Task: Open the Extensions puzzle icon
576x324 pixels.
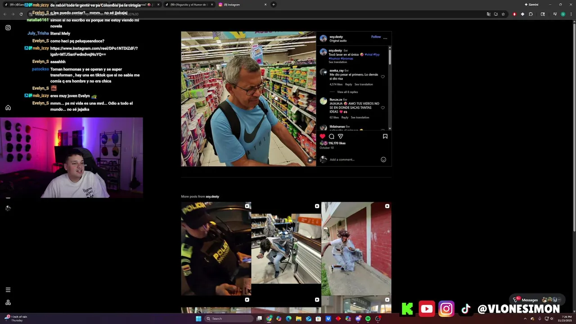Action: click(531, 14)
